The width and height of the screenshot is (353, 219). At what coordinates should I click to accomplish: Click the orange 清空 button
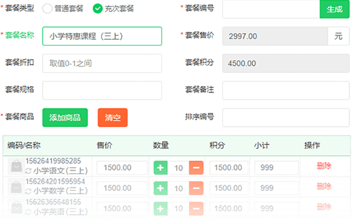click(112, 118)
